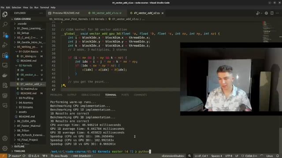The width and height of the screenshot is (282, 158).
Task: Click the Run file play icon
Action: pyautogui.click(x=258, y=13)
